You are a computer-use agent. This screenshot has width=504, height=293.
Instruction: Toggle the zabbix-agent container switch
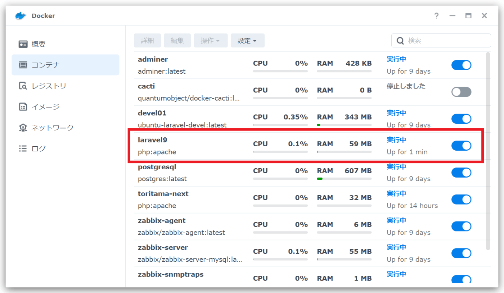(x=461, y=226)
